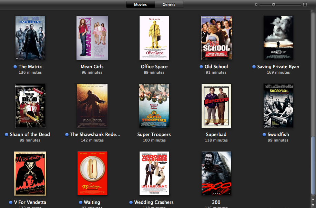Select The Matrix movie poster
Image resolution: width=316 pixels, height=208 pixels.
(x=30, y=38)
